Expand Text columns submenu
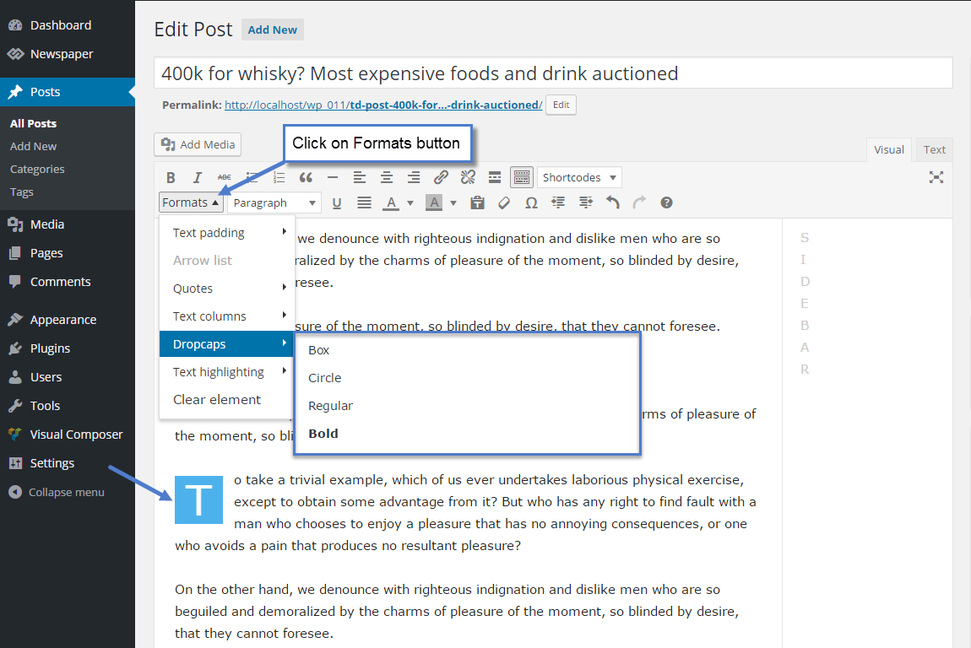 point(227,316)
